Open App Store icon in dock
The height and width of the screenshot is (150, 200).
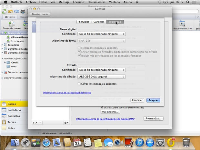coord(150,143)
